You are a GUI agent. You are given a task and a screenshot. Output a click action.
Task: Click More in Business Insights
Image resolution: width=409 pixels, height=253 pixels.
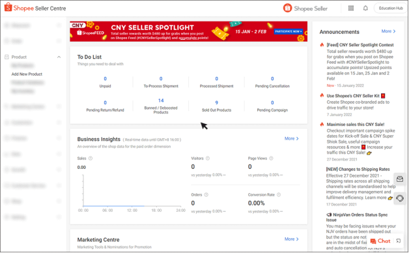point(292,138)
